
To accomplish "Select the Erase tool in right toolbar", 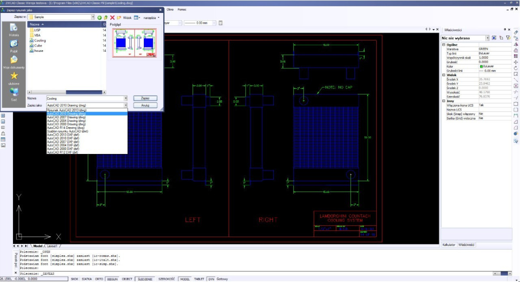I will [x=516, y=32].
